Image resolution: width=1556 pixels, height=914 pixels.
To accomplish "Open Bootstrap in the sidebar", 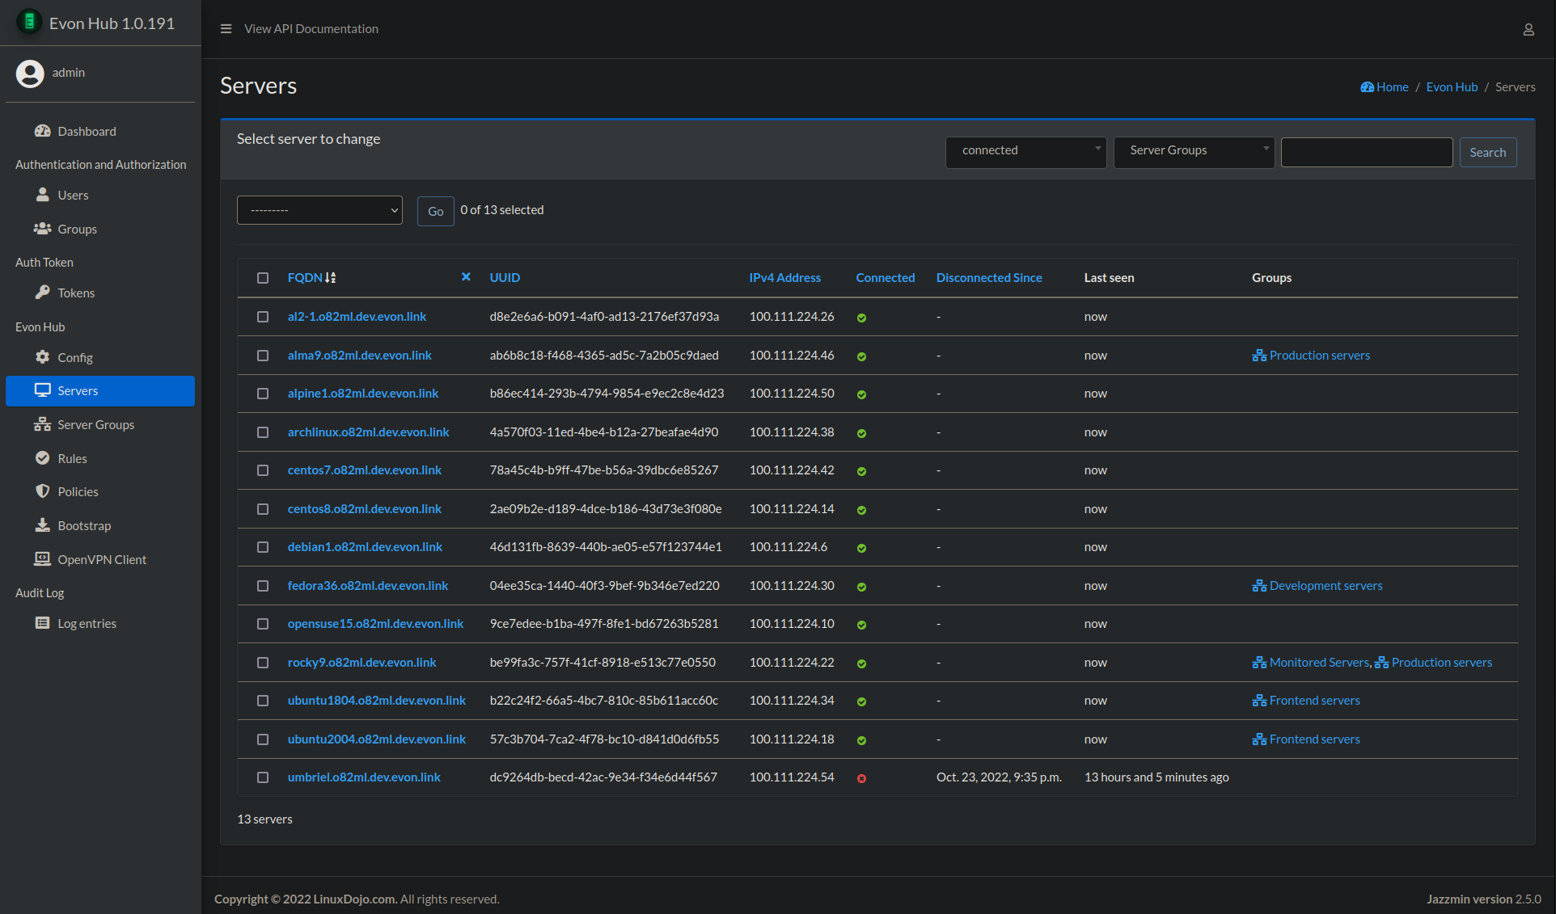I will pyautogui.click(x=100, y=525).
